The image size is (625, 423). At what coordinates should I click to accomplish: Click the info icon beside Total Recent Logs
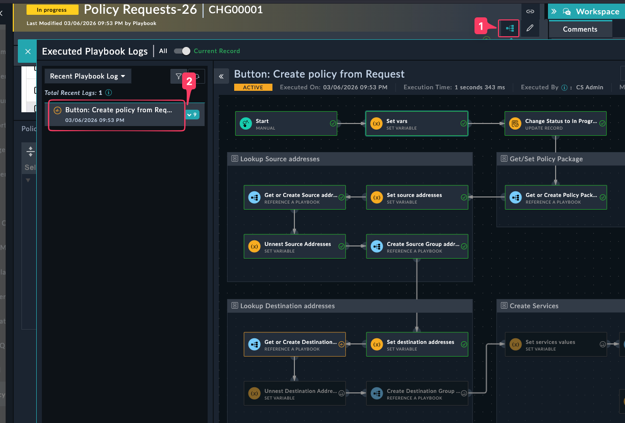click(108, 93)
